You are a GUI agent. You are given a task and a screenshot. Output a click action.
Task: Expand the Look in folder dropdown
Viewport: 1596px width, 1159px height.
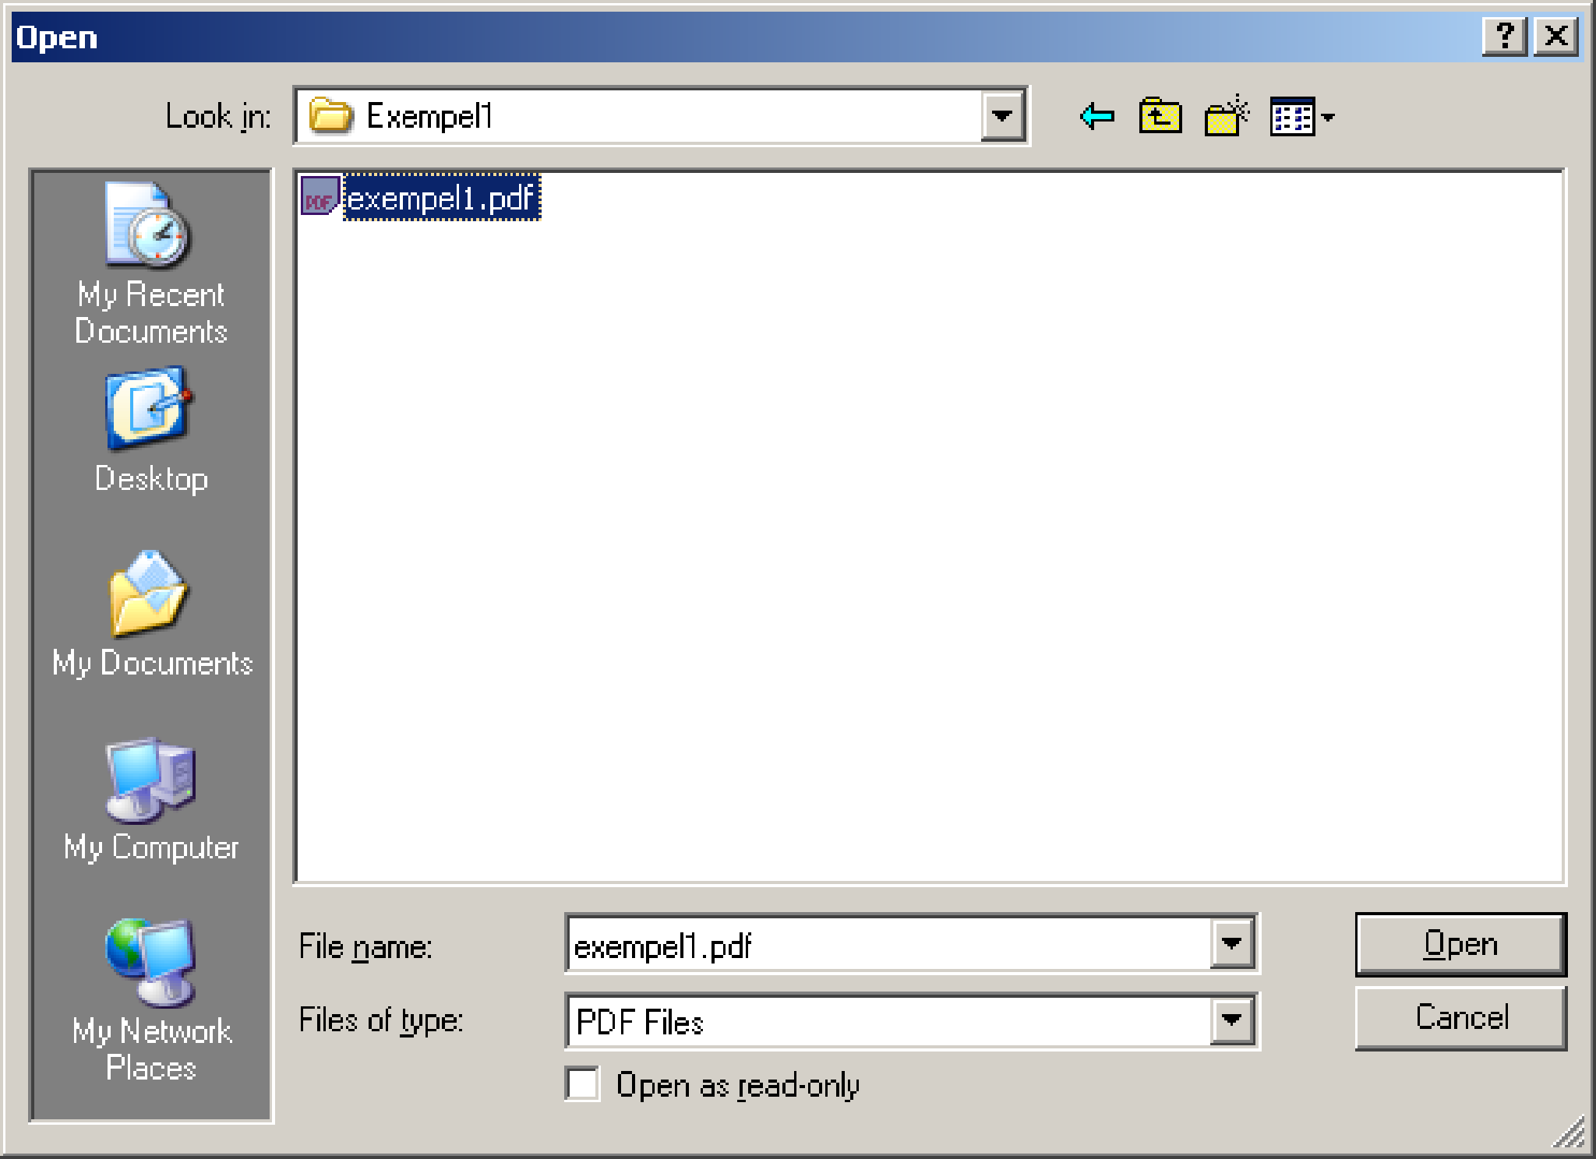coord(1002,116)
